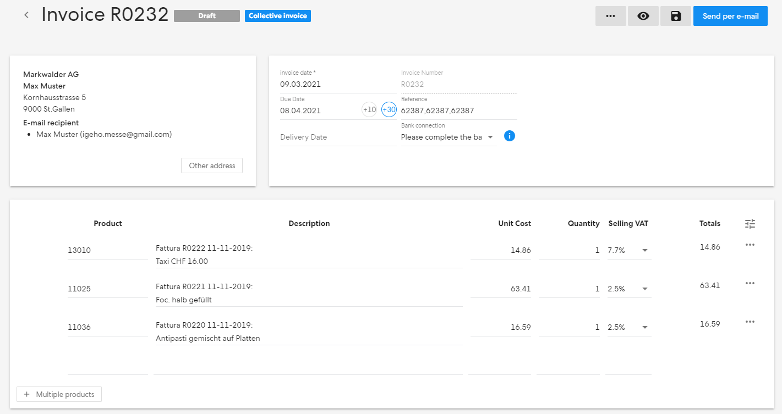The height and width of the screenshot is (414, 782).
Task: Click unit cost field 63.41
Action: click(501, 289)
